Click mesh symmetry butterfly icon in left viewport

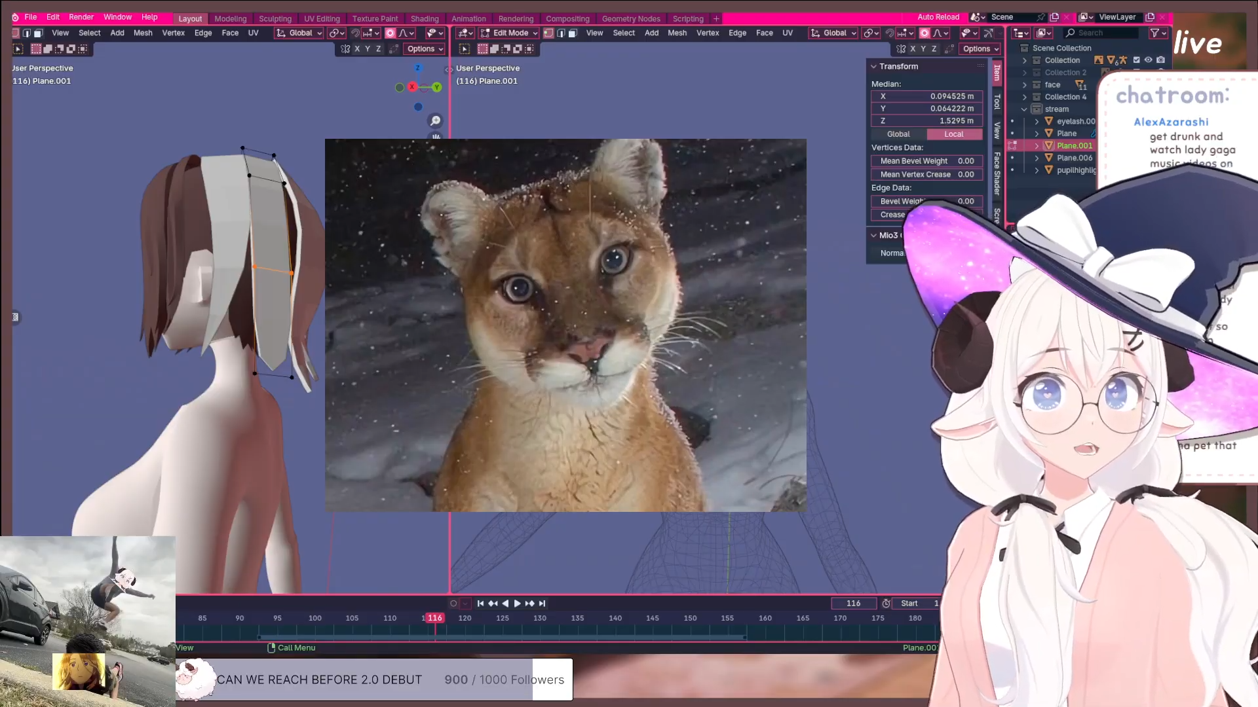(345, 49)
